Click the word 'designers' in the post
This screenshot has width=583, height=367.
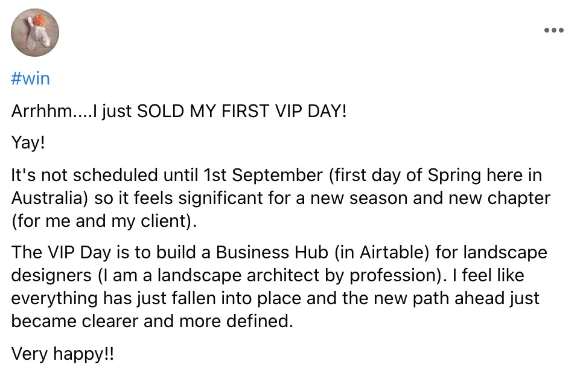point(51,275)
